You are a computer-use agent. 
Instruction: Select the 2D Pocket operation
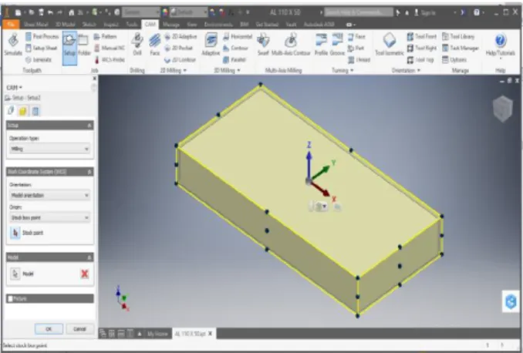tap(178, 48)
